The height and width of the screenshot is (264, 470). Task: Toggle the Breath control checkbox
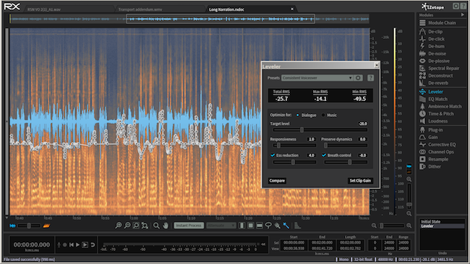point(324,155)
